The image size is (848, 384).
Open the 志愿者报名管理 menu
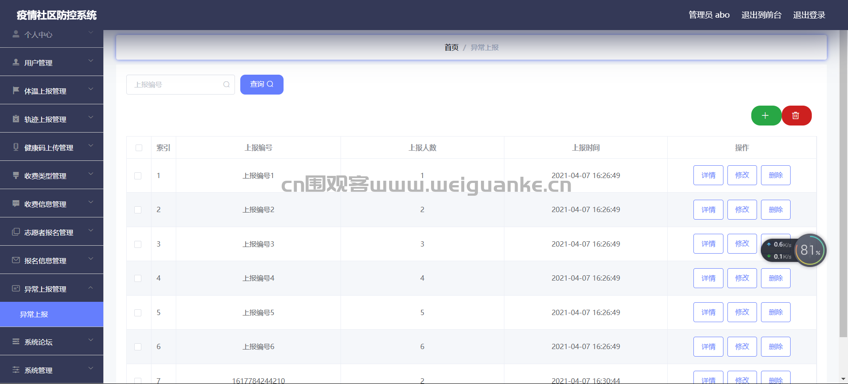(x=52, y=232)
